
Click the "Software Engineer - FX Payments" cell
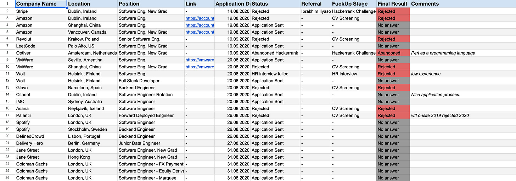click(x=151, y=164)
